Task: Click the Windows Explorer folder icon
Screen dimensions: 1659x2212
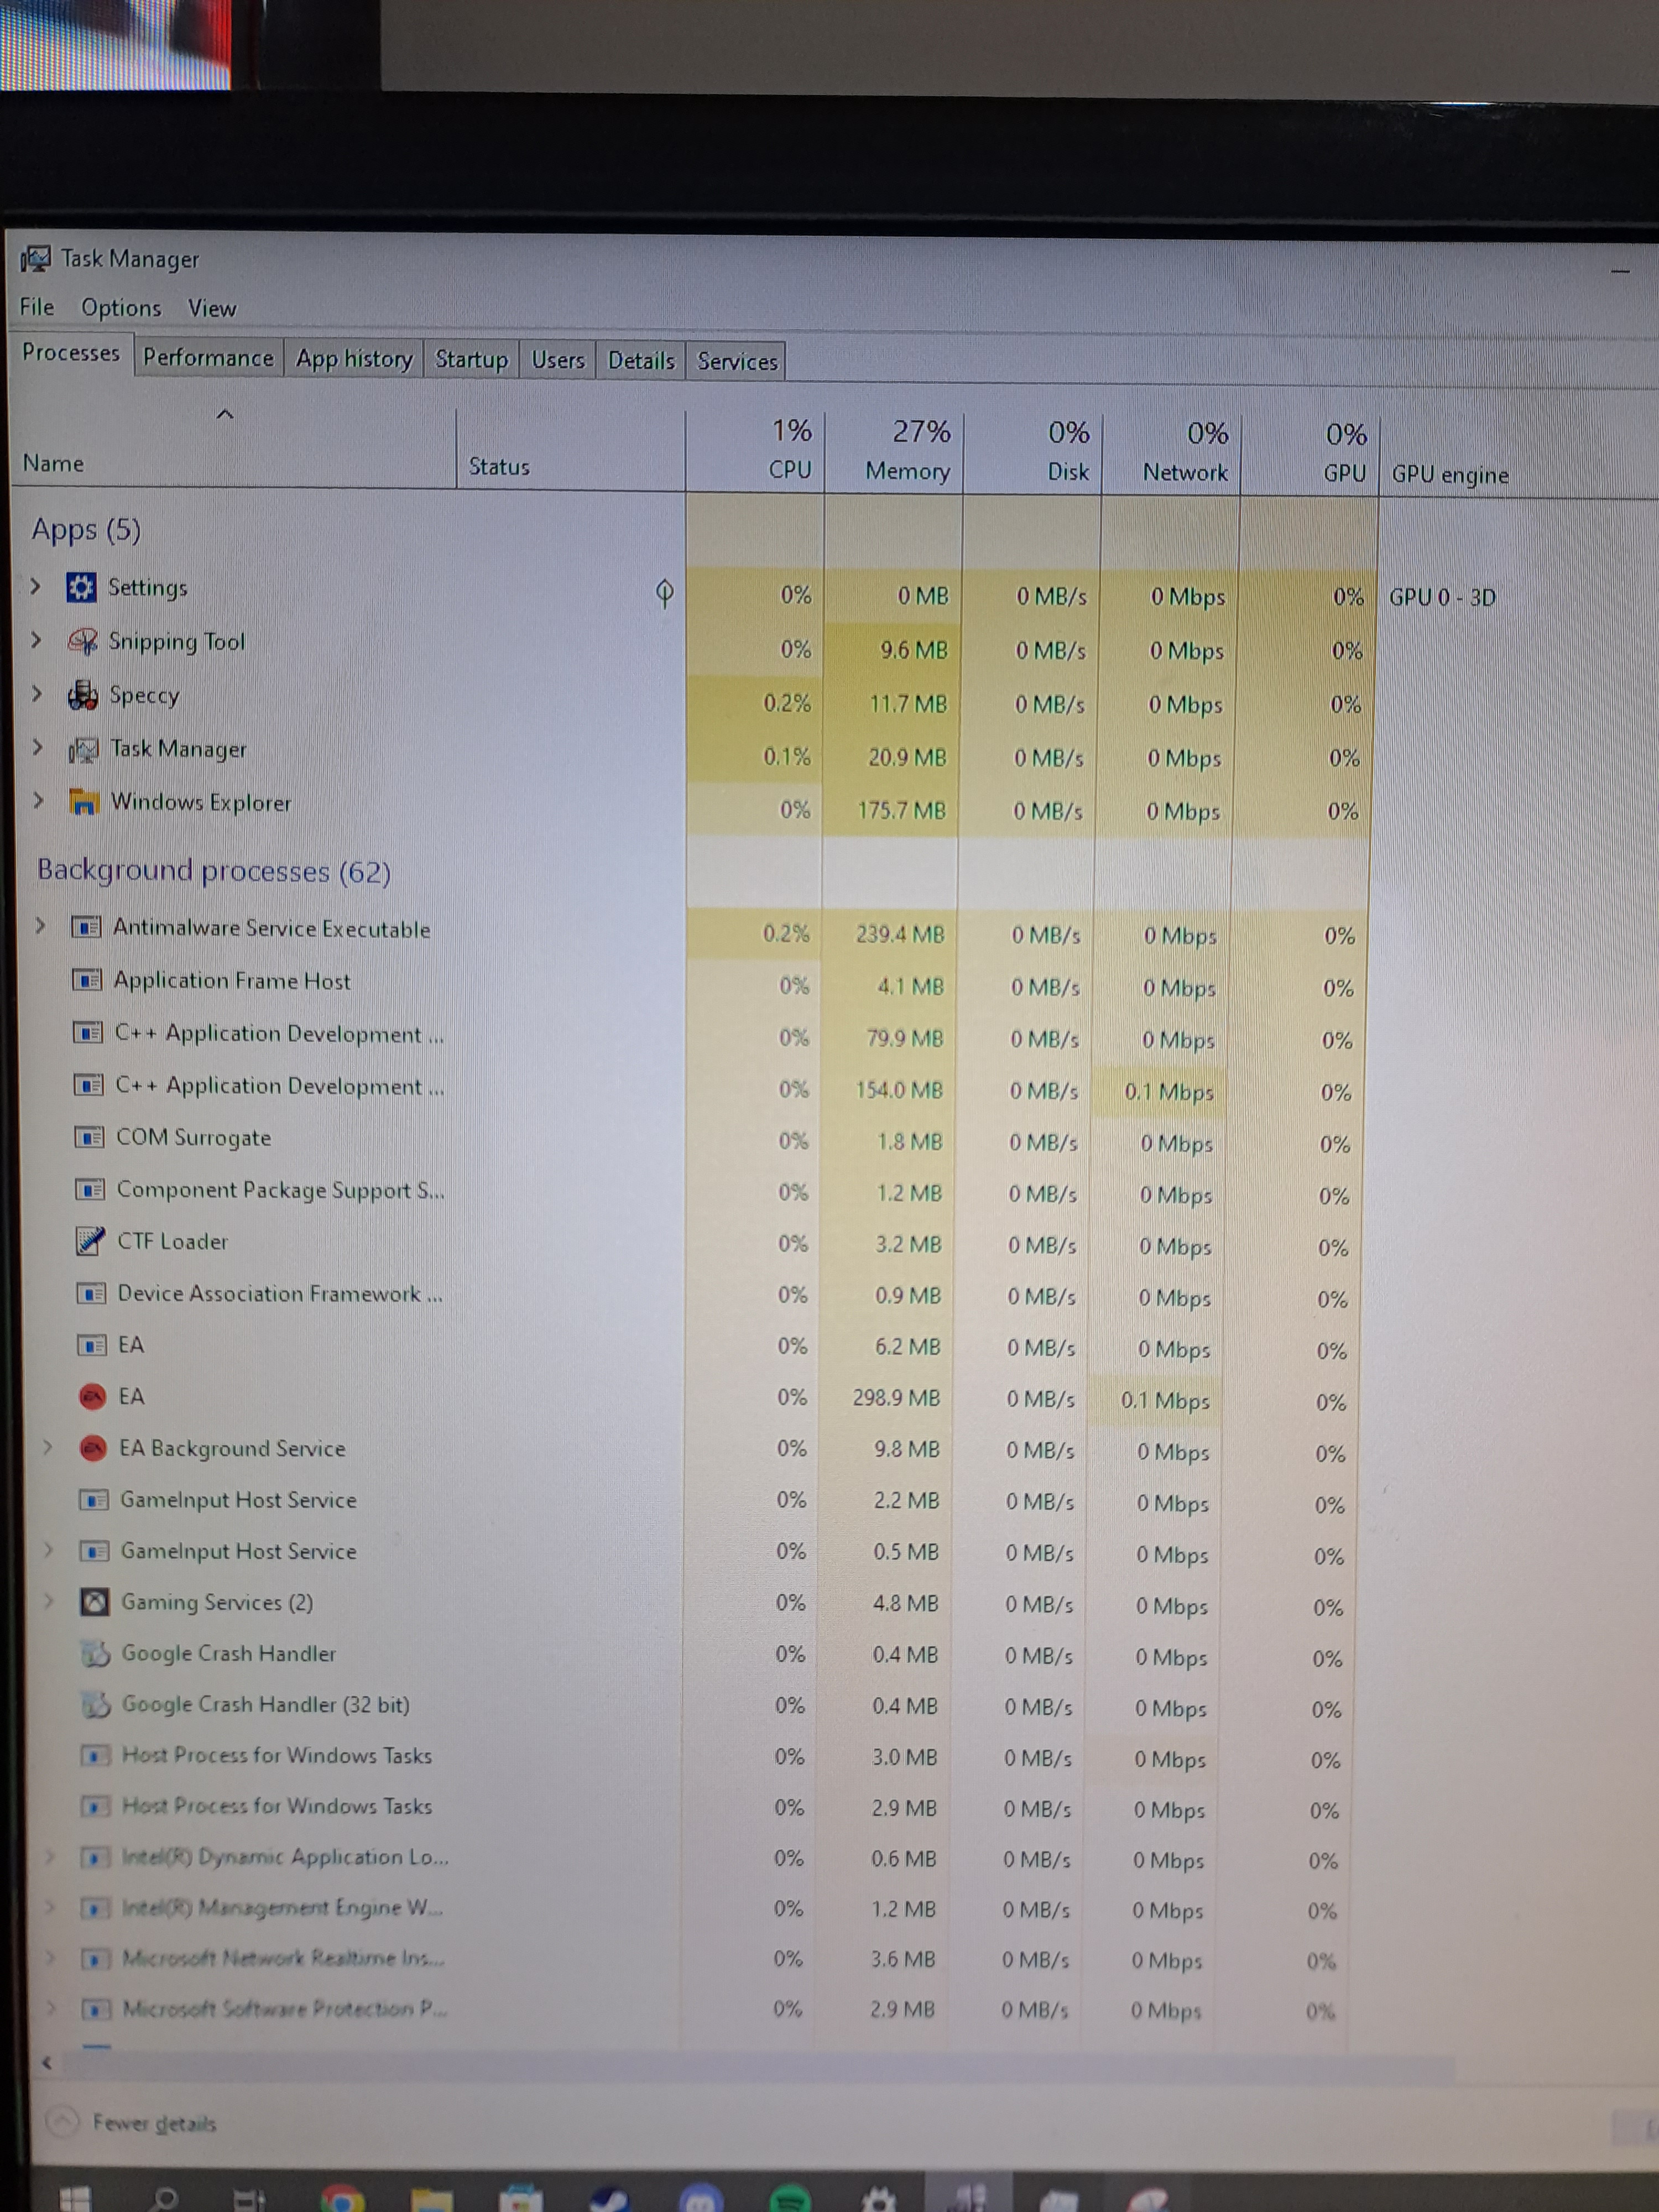Action: click(85, 801)
